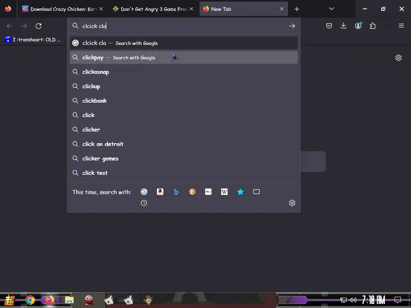Screen dimensions: 411x308
Task: Choose the 'clicker games' suggestion
Action: coord(183,158)
